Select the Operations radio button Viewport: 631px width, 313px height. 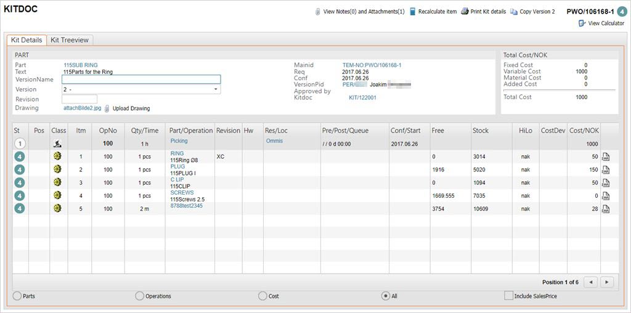[140, 296]
